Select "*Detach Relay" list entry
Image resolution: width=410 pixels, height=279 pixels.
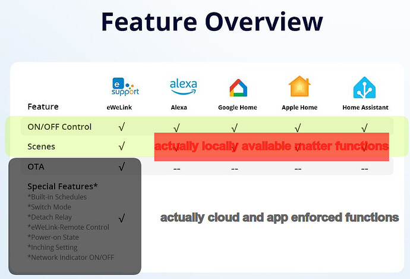tap(49, 217)
